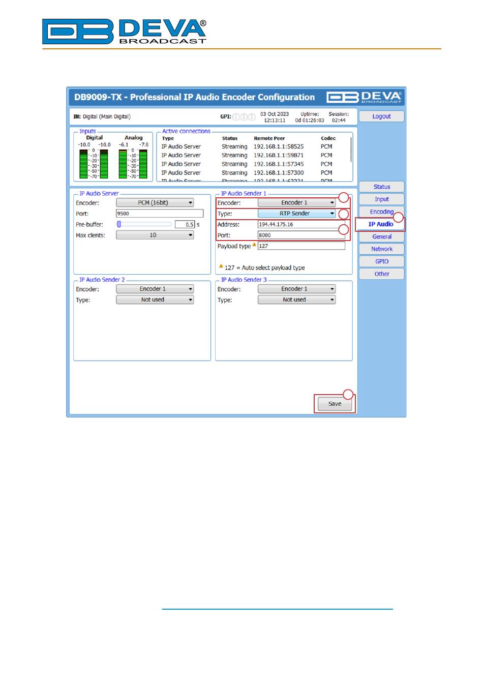Focus the Payload type field
This screenshot has width=483, height=688.
click(x=301, y=246)
